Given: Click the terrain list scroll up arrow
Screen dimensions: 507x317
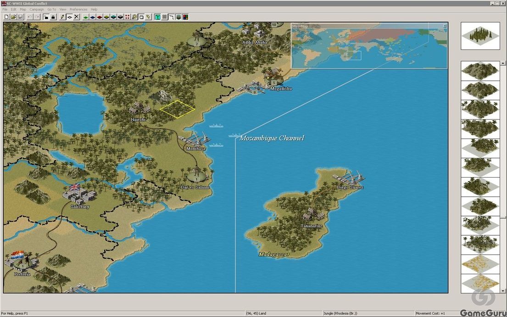Looking at the screenshot, I should 503,63.
